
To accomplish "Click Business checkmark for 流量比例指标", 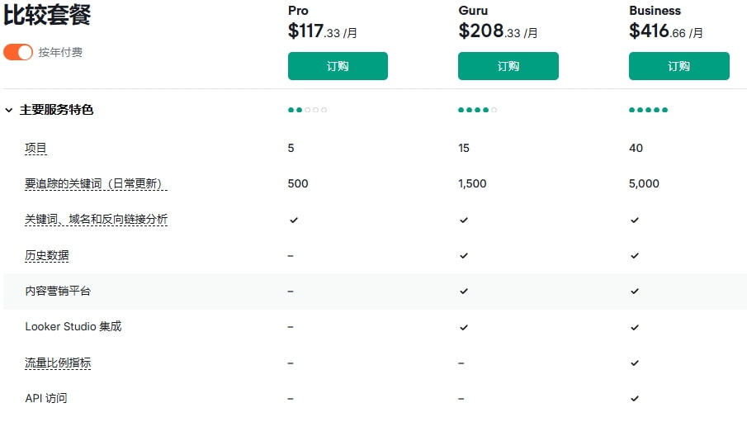I will 634,363.
